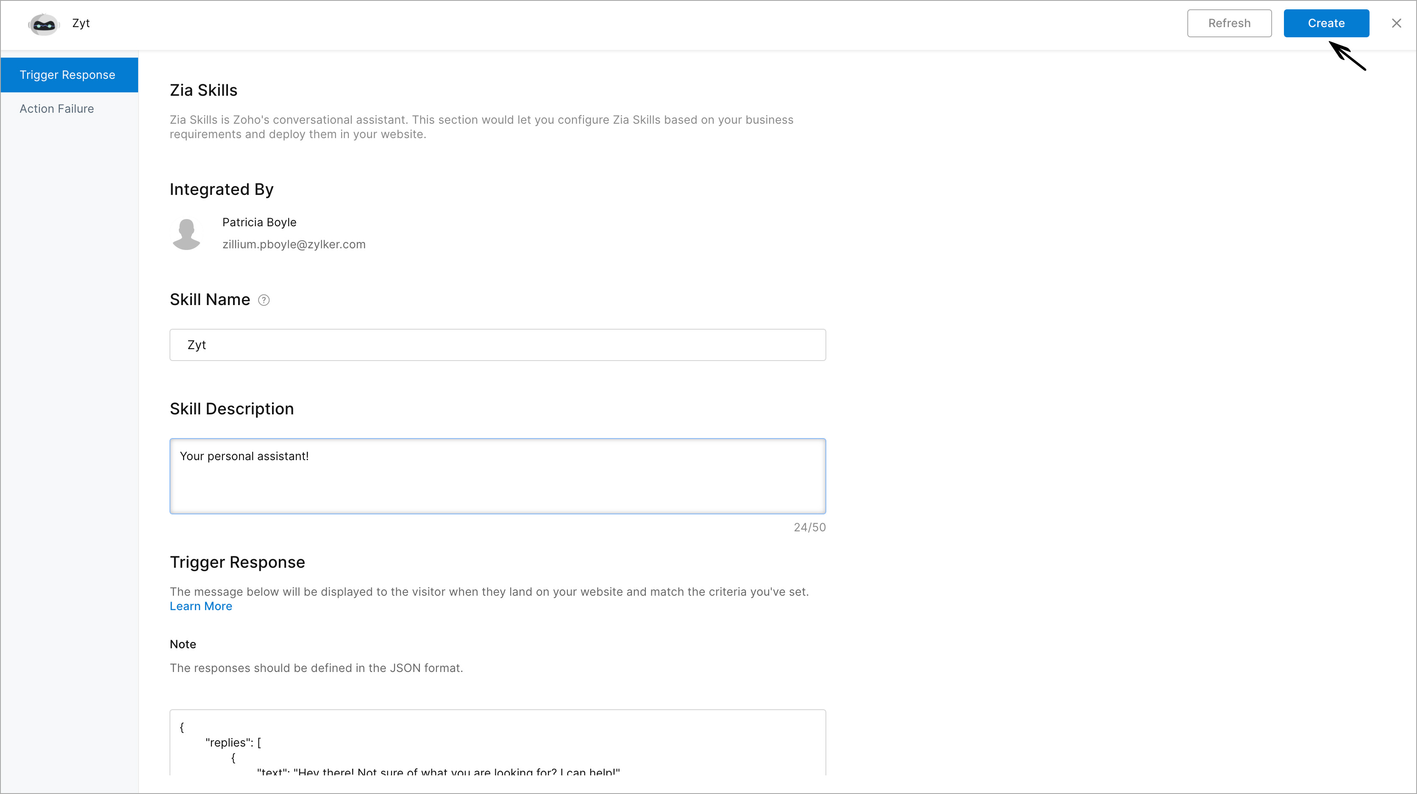The height and width of the screenshot is (794, 1417).
Task: Click the Integrated By heading
Action: click(x=221, y=189)
